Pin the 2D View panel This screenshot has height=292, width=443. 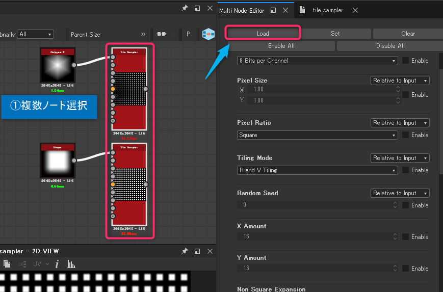(185, 251)
